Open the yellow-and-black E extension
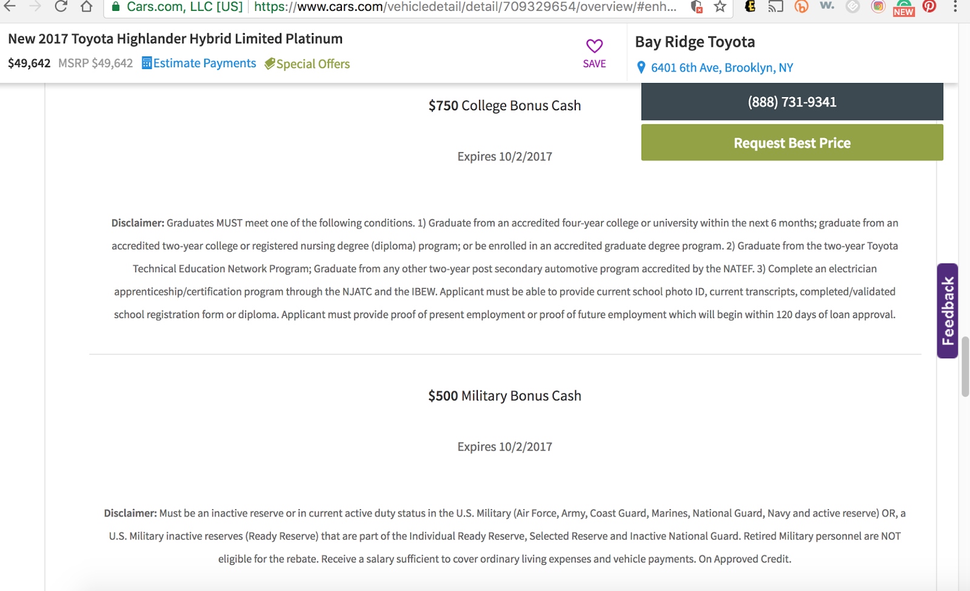The height and width of the screenshot is (591, 970). (750, 7)
